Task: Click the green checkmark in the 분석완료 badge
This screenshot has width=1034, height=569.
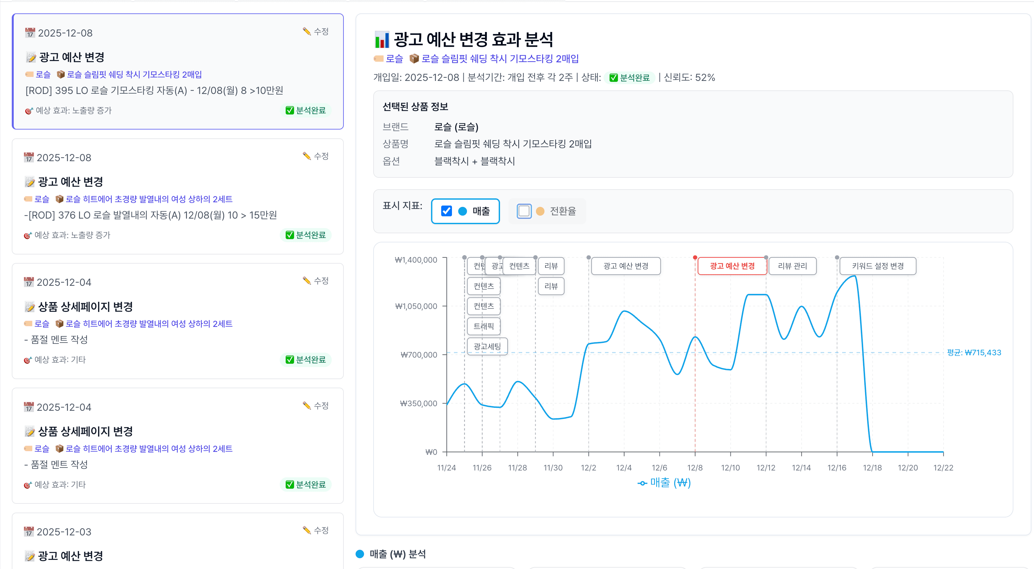Action: click(x=290, y=111)
